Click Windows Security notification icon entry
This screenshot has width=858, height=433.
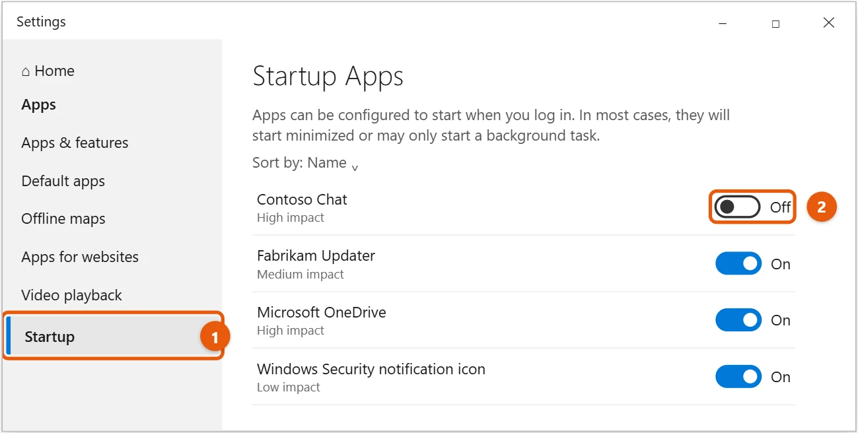click(x=371, y=369)
